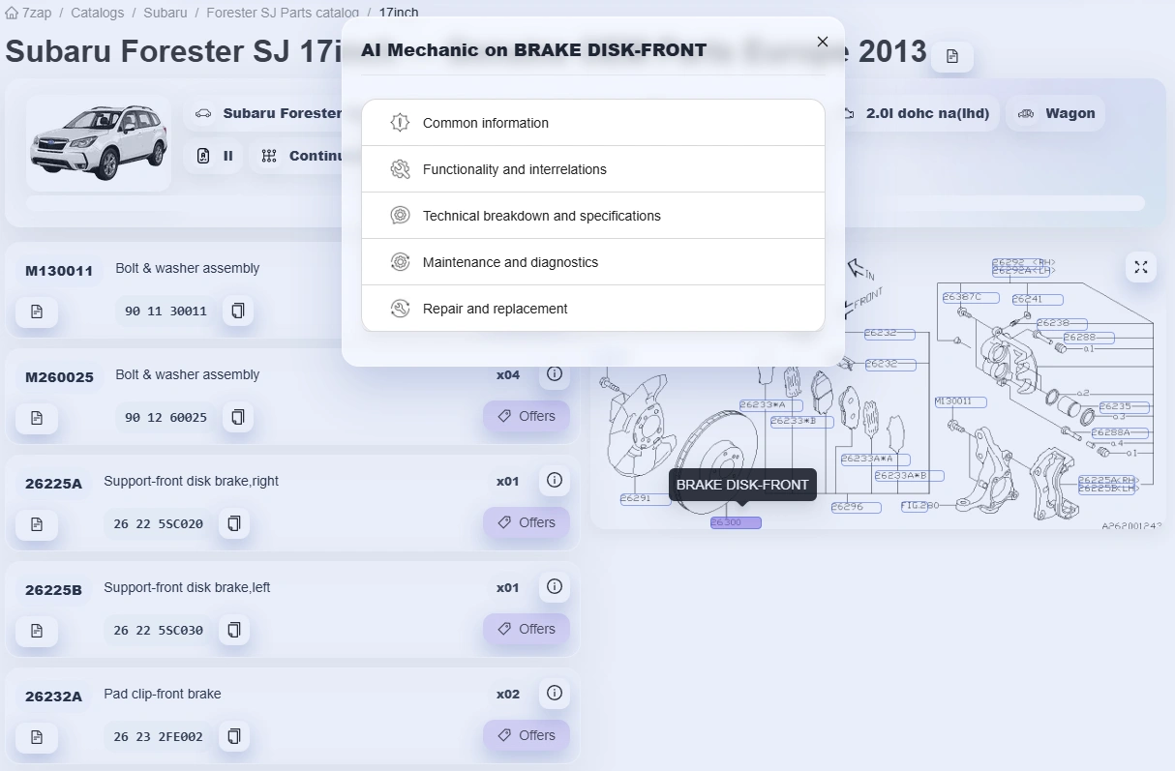Show info for Support-front disk brake,right
The height and width of the screenshot is (771, 1175).
[555, 480]
